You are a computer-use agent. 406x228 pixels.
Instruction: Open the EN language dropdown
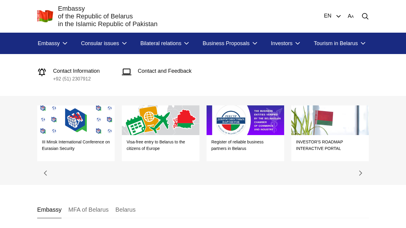[x=332, y=16]
